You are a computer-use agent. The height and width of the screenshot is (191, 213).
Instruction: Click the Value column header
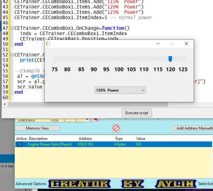140,138
